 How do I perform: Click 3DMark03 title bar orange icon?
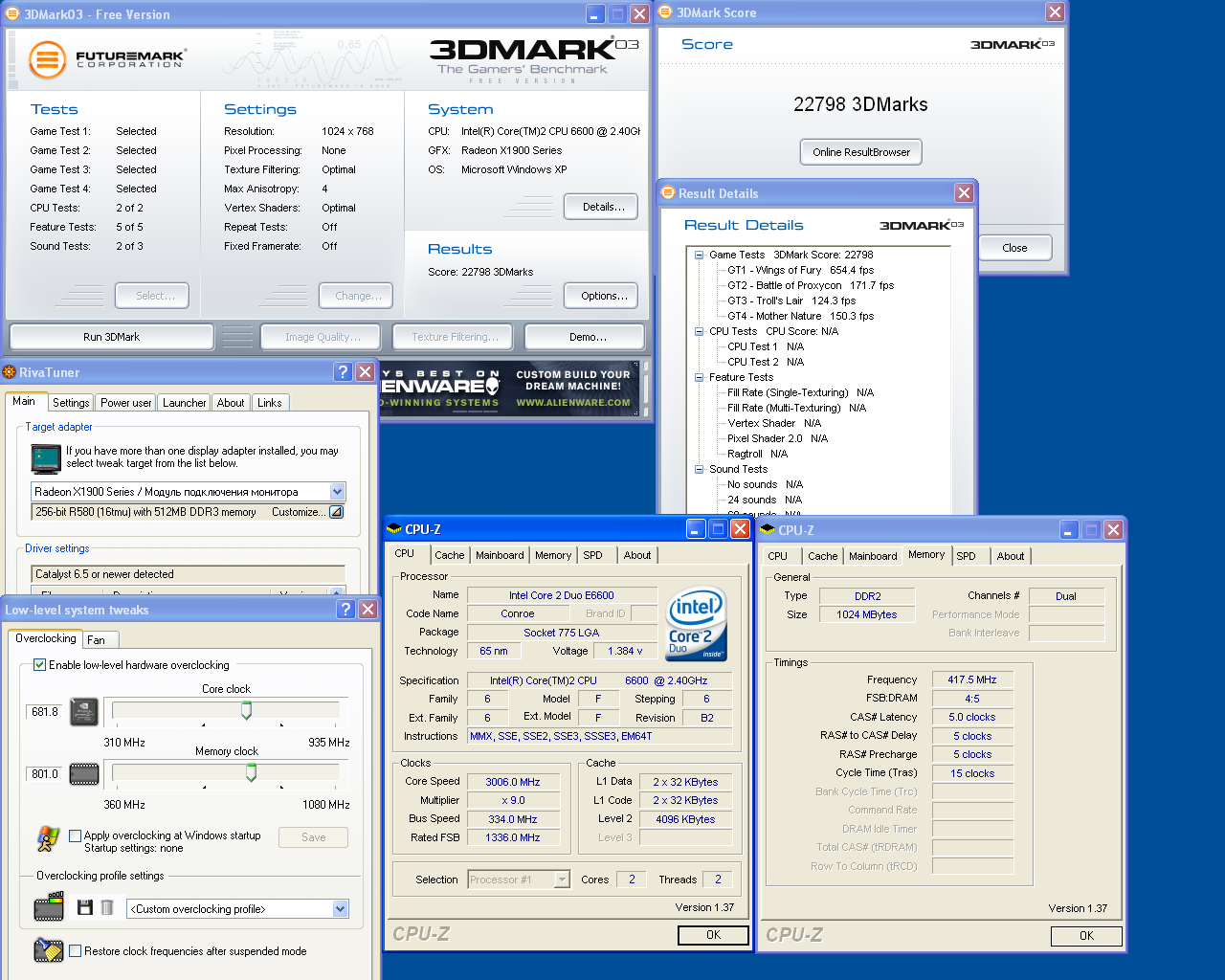point(12,14)
